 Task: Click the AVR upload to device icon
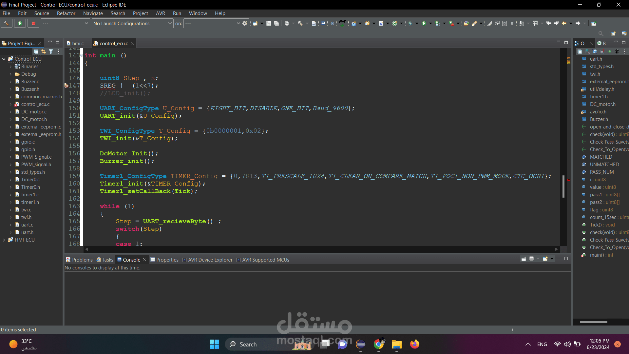(x=342, y=23)
